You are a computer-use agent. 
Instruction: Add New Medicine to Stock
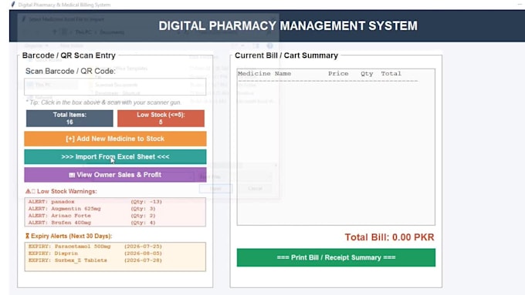tap(115, 139)
